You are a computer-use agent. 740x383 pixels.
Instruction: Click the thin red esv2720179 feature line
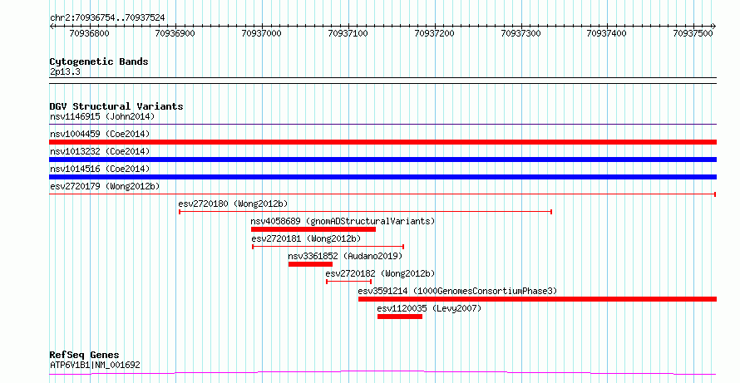pyautogui.click(x=382, y=194)
